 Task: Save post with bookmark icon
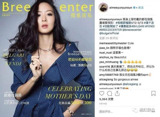click(x=153, y=94)
